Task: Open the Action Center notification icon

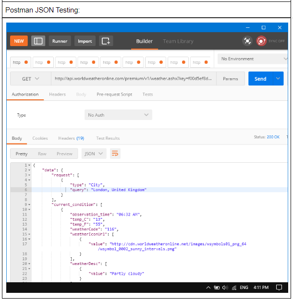Action: (x=279, y=288)
